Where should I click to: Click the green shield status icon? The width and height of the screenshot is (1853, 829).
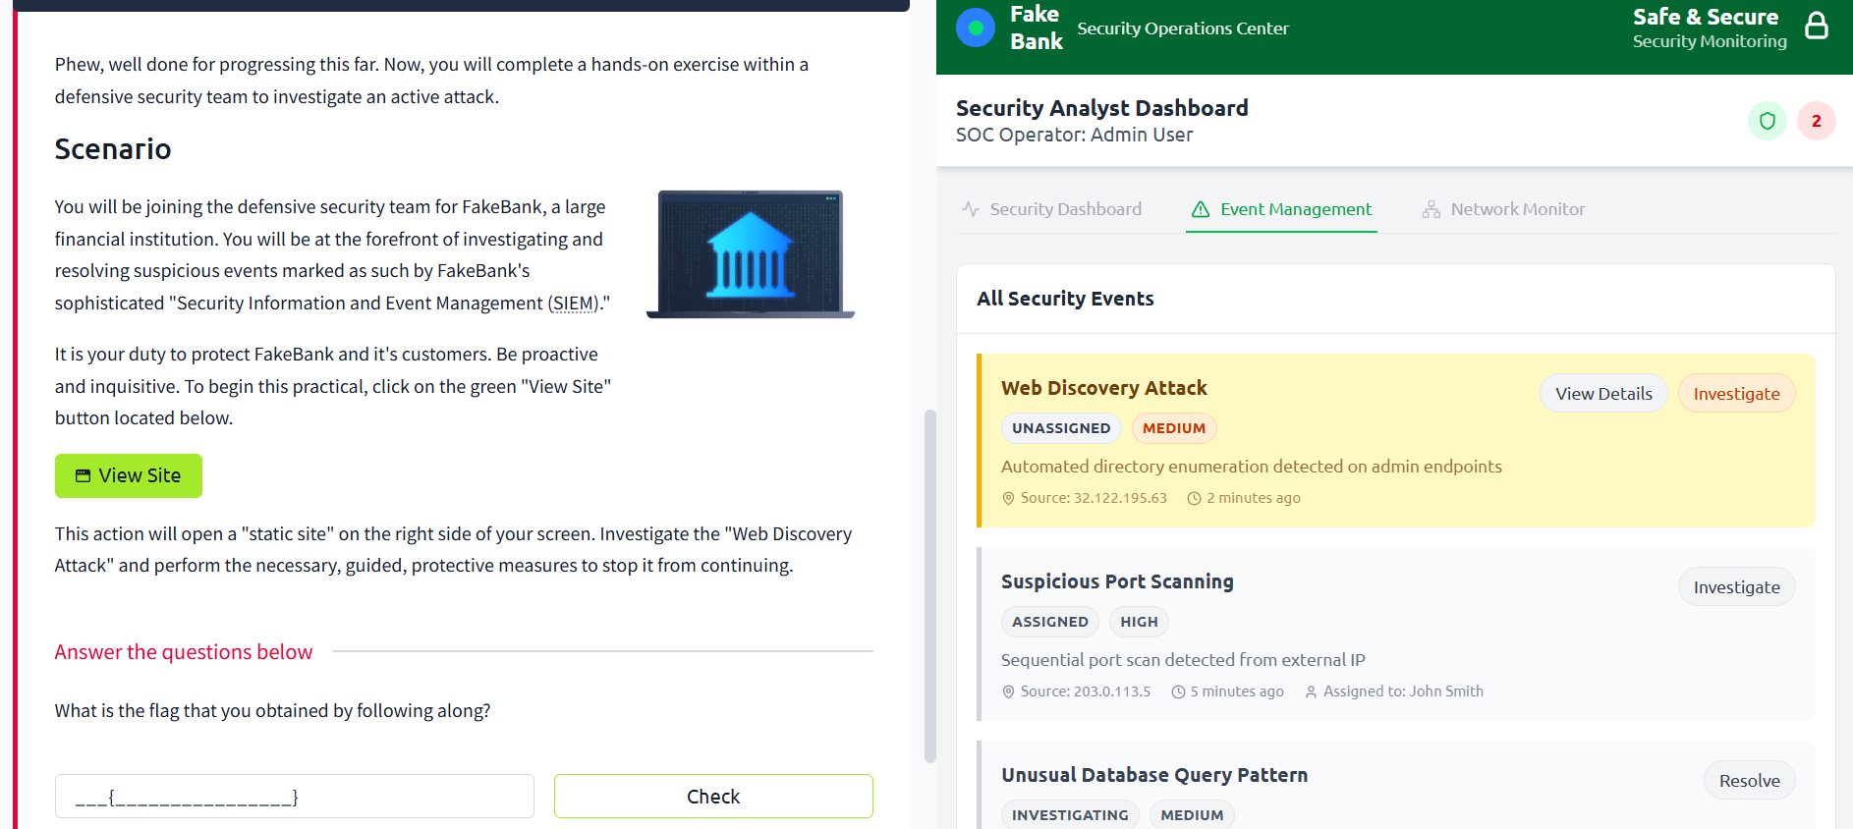tap(1768, 121)
